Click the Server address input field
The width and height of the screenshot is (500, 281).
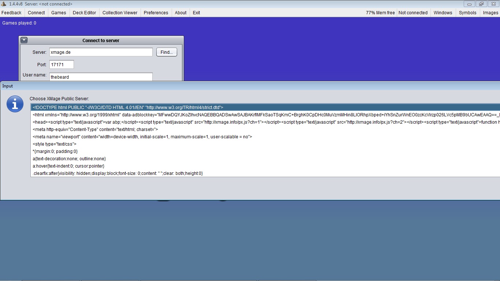pyautogui.click(x=101, y=52)
